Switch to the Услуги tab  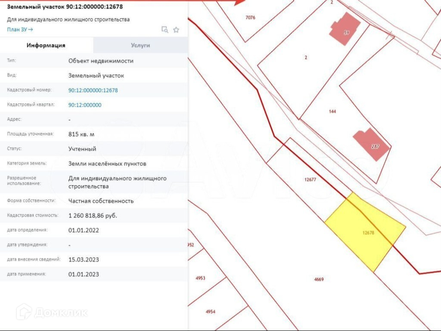pyautogui.click(x=140, y=45)
